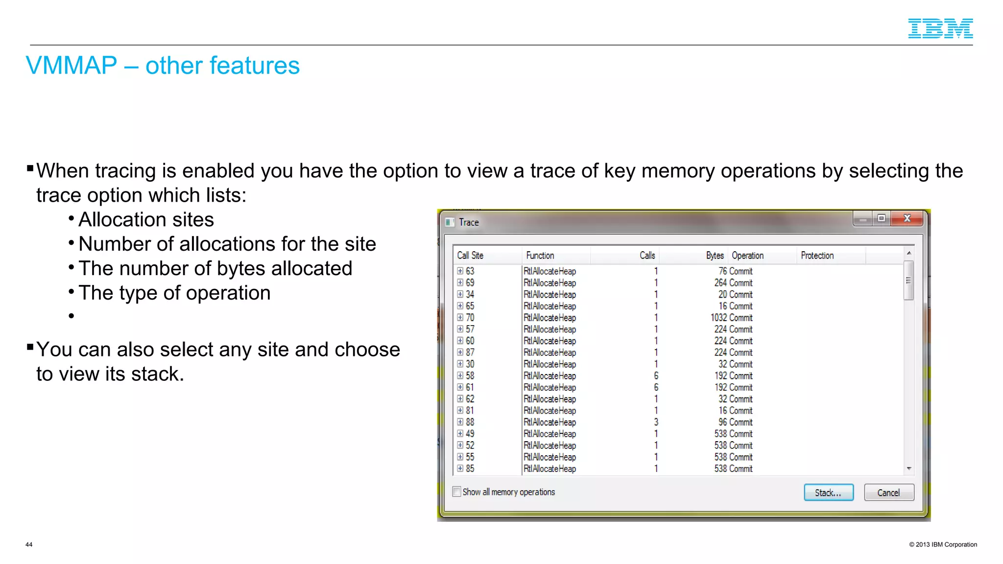Select the '1032 Commit' bytes cell
The width and height of the screenshot is (1003, 564).
[732, 317]
